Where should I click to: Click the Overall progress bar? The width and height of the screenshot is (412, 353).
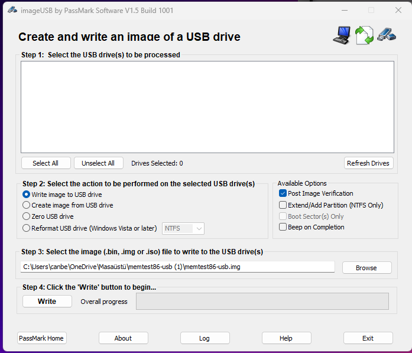pos(262,301)
